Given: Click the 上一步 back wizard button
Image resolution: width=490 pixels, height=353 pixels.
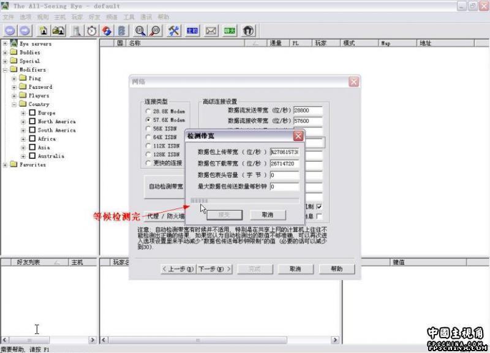Looking at the screenshot, I should [178, 269].
